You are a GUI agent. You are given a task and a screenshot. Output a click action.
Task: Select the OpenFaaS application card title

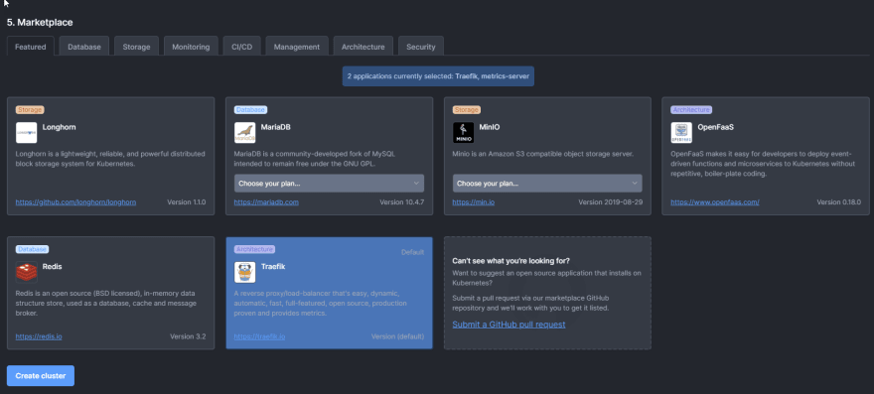tap(716, 127)
